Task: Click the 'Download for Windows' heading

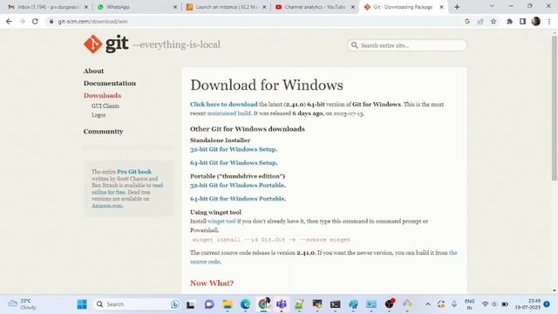Action: pyautogui.click(x=267, y=85)
